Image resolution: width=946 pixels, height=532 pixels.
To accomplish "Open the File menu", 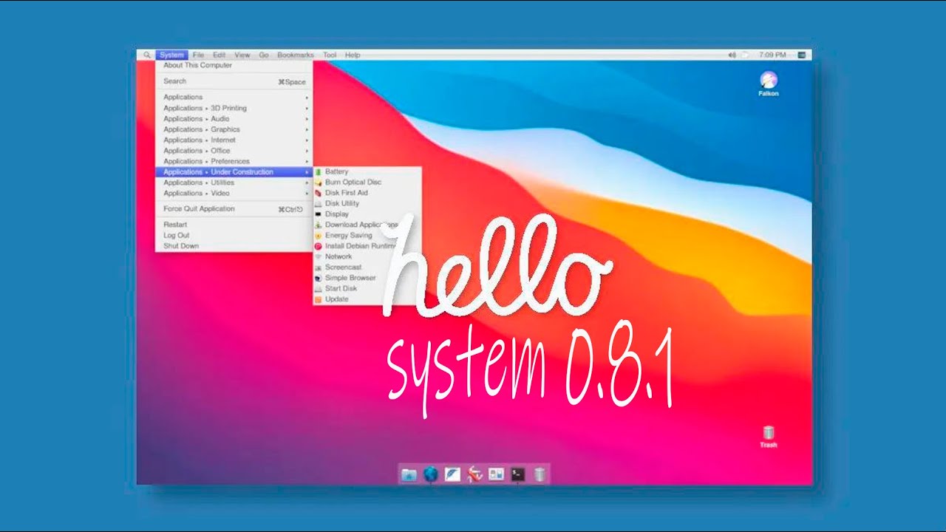I will (198, 55).
